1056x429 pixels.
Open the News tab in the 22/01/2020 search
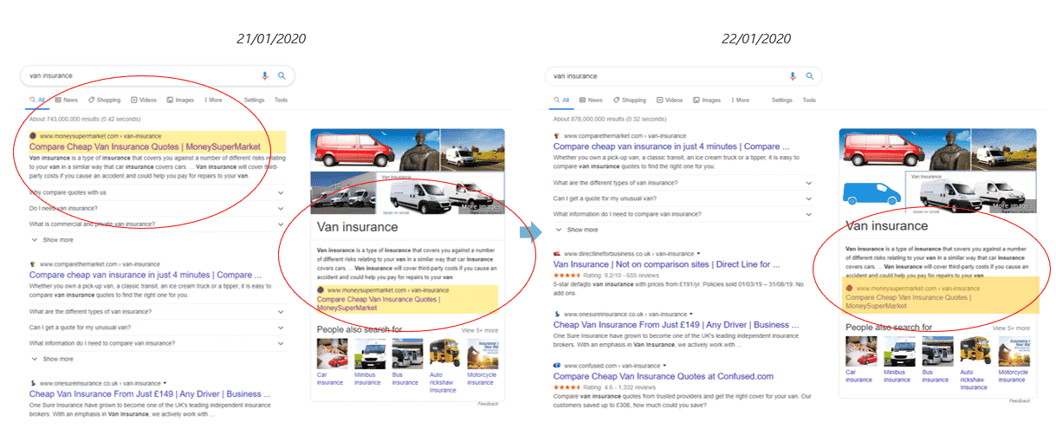click(590, 100)
